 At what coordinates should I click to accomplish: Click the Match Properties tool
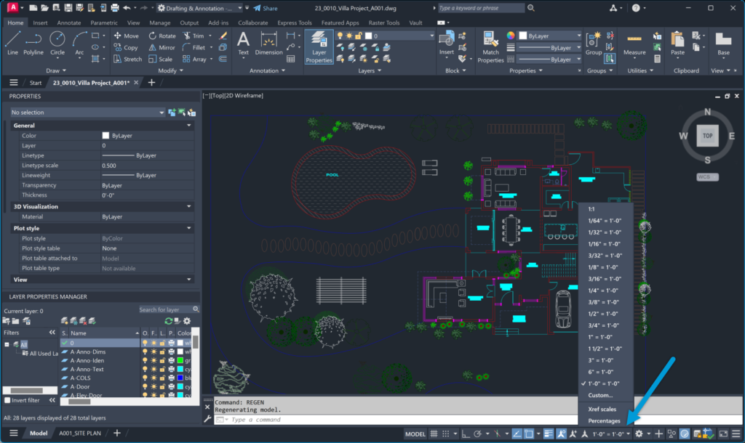click(490, 46)
